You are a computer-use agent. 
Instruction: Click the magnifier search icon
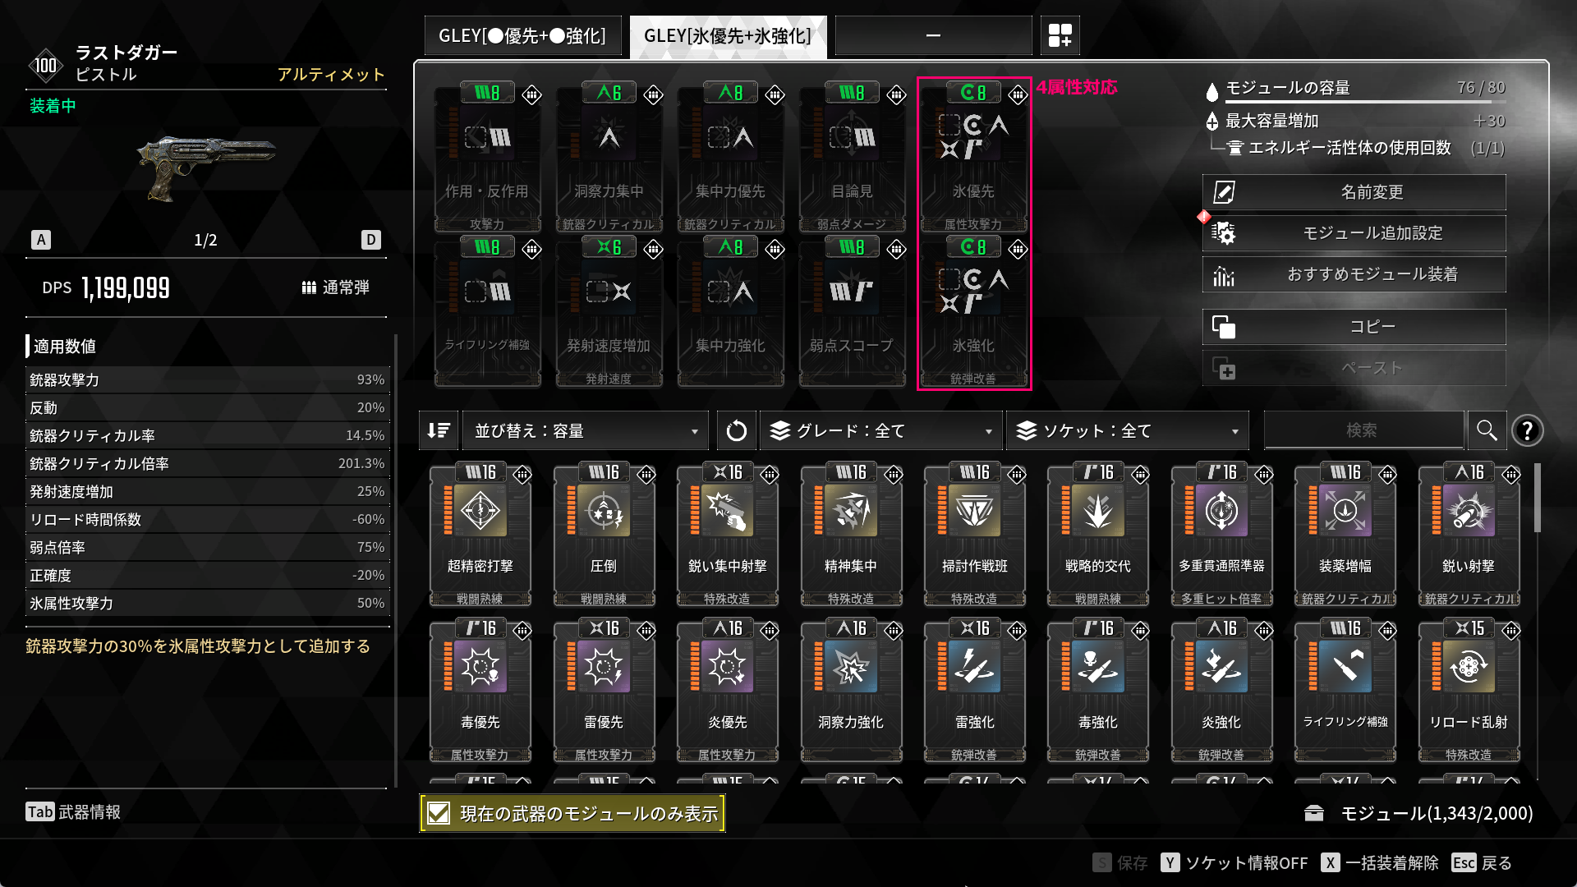[x=1487, y=430]
